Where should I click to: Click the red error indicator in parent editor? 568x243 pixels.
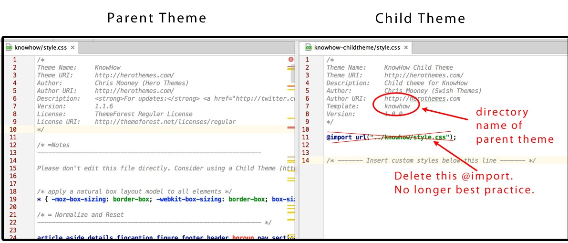290,60
